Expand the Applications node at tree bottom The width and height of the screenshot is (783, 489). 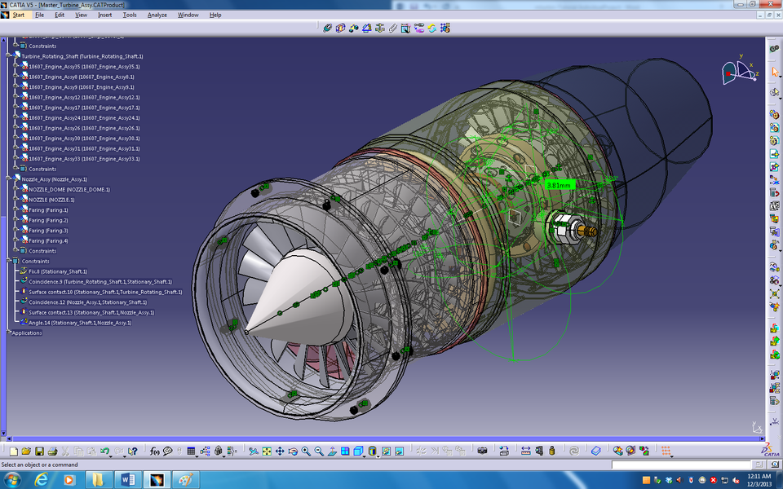(8, 332)
